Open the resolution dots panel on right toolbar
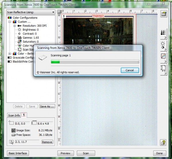This screenshot has height=159, width=172. tap(164, 34)
